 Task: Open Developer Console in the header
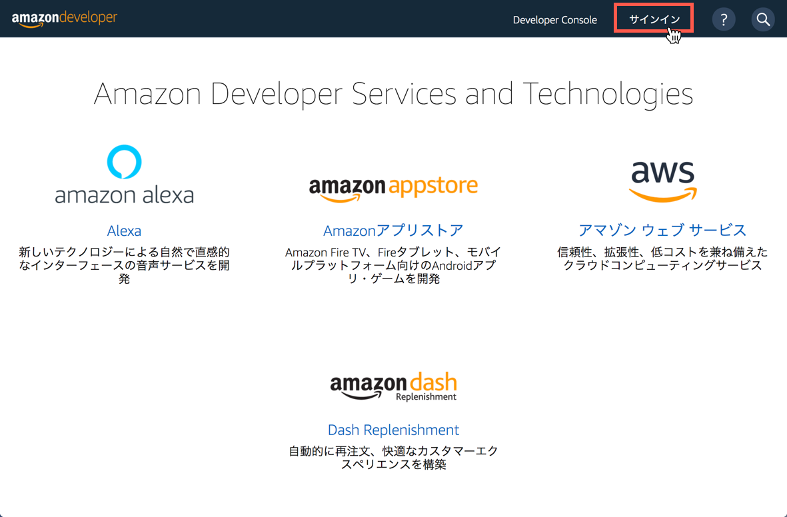(554, 20)
